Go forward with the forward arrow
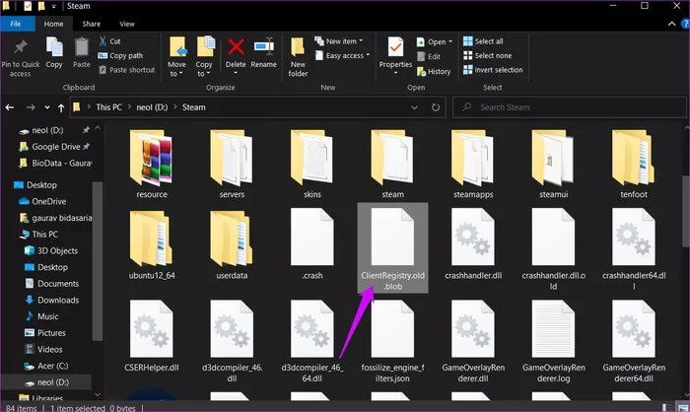Image resolution: width=690 pixels, height=412 pixels. coord(31,107)
